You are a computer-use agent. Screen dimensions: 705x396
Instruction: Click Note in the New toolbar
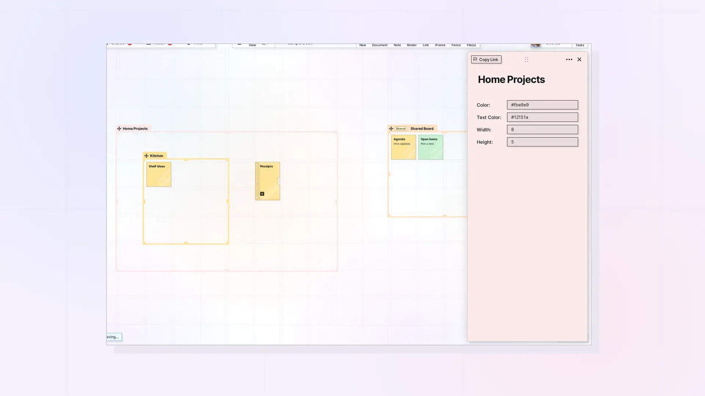click(x=397, y=45)
